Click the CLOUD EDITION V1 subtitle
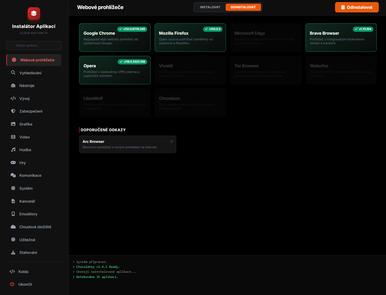386x295 pixels. tap(34, 33)
